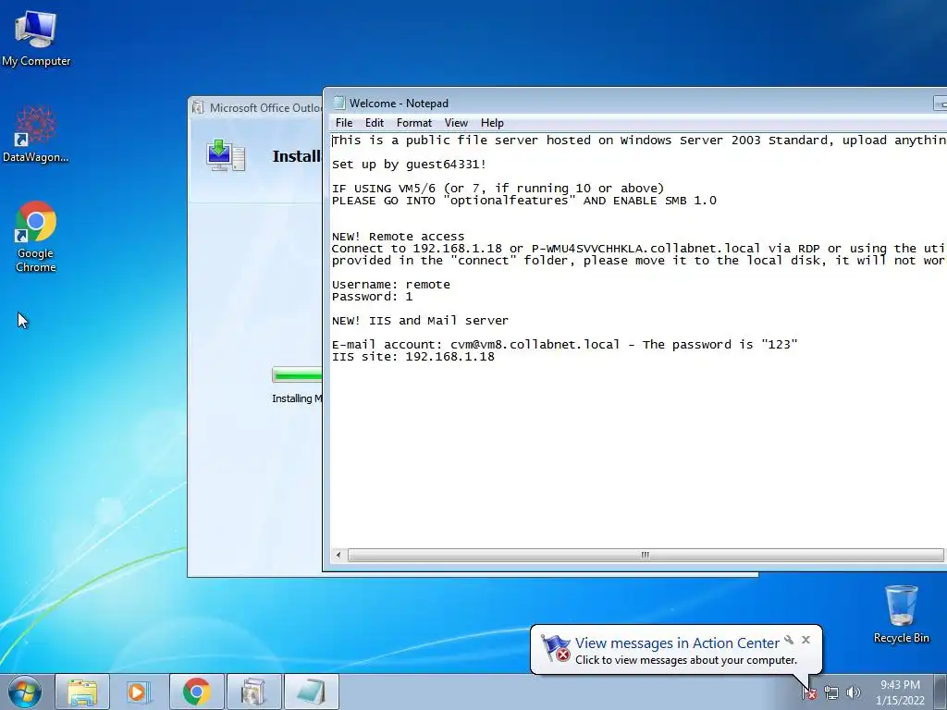Screen dimensions: 947x710
Task: Open the My Computer desktop icon
Action: tap(36, 37)
